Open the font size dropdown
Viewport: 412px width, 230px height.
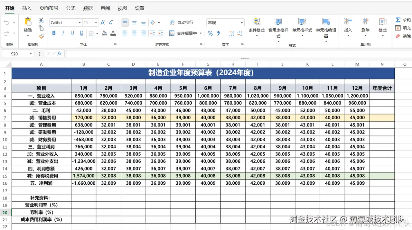pos(95,23)
